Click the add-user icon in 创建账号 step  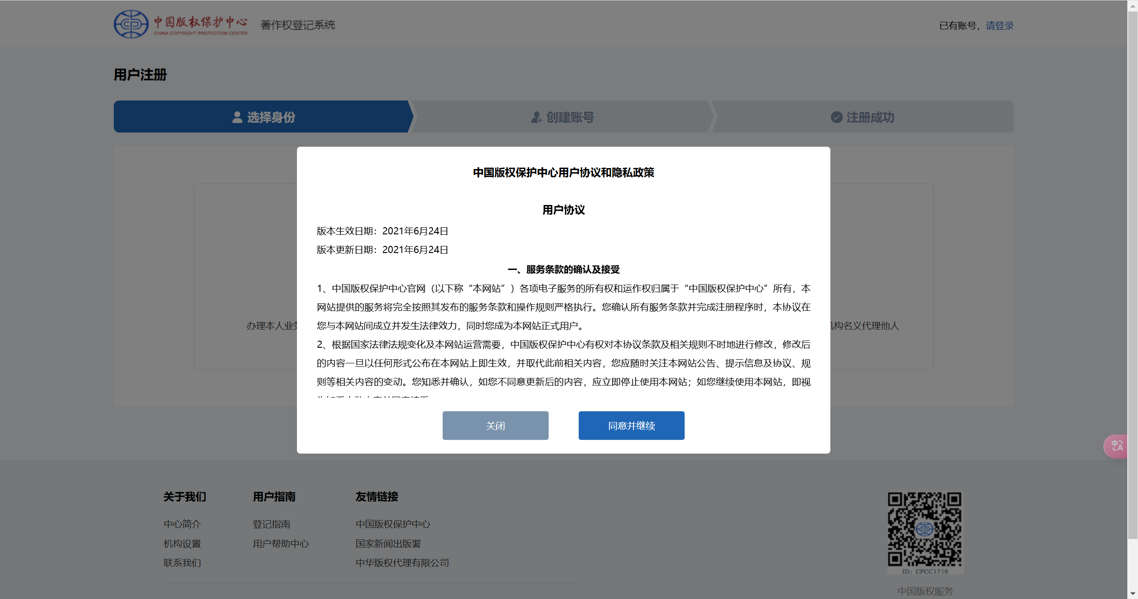(x=537, y=117)
